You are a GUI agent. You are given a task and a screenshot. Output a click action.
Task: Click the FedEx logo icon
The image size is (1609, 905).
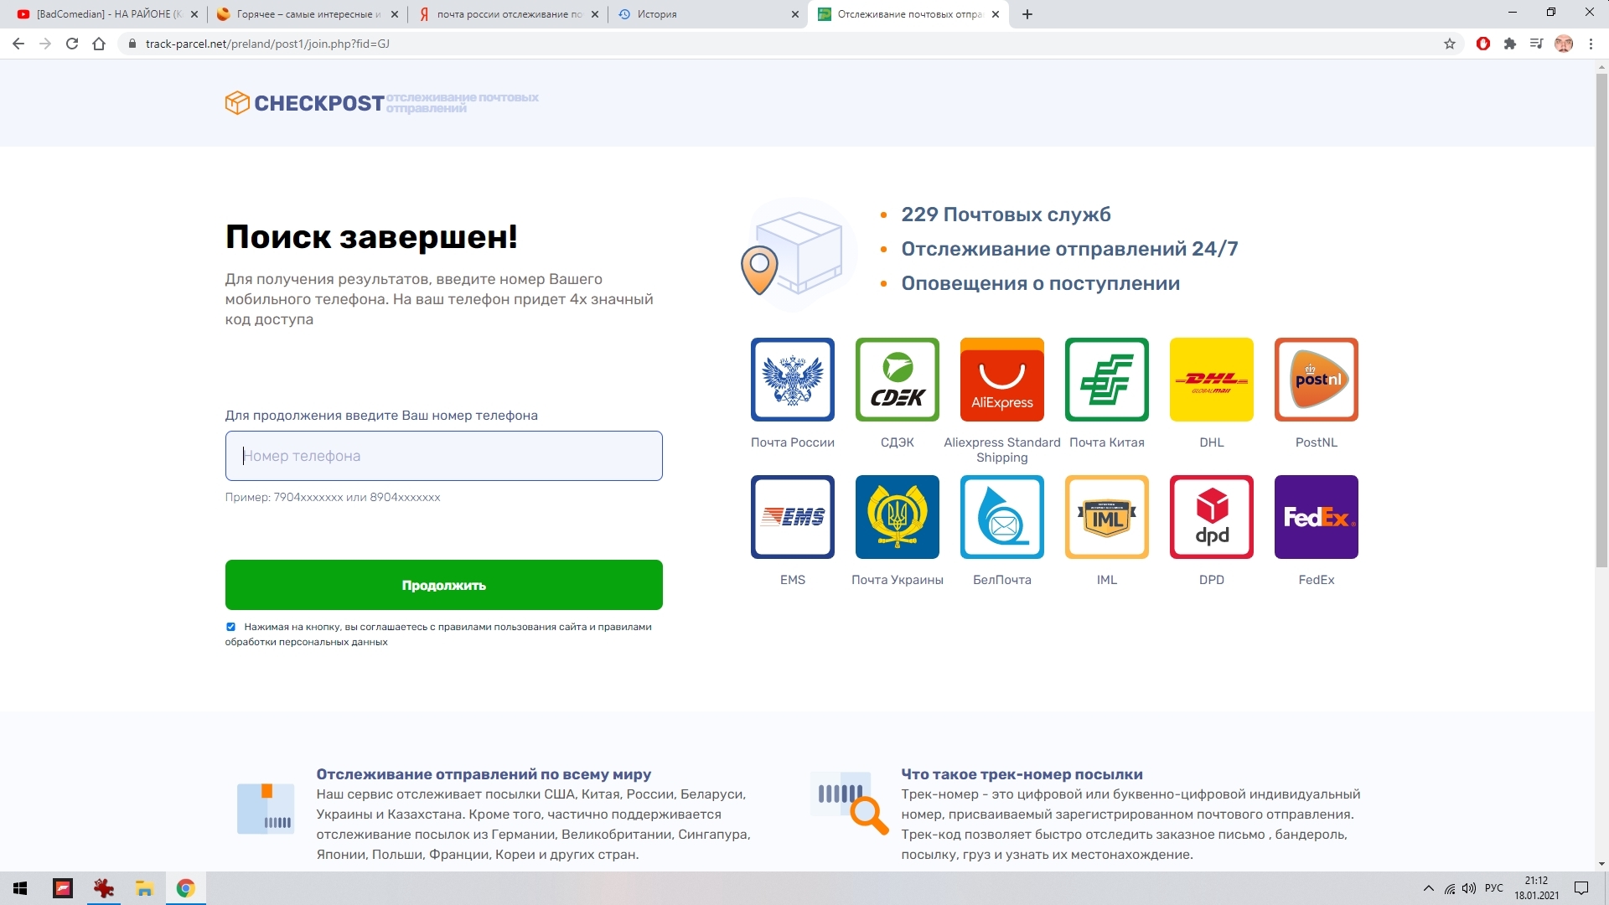1316,517
